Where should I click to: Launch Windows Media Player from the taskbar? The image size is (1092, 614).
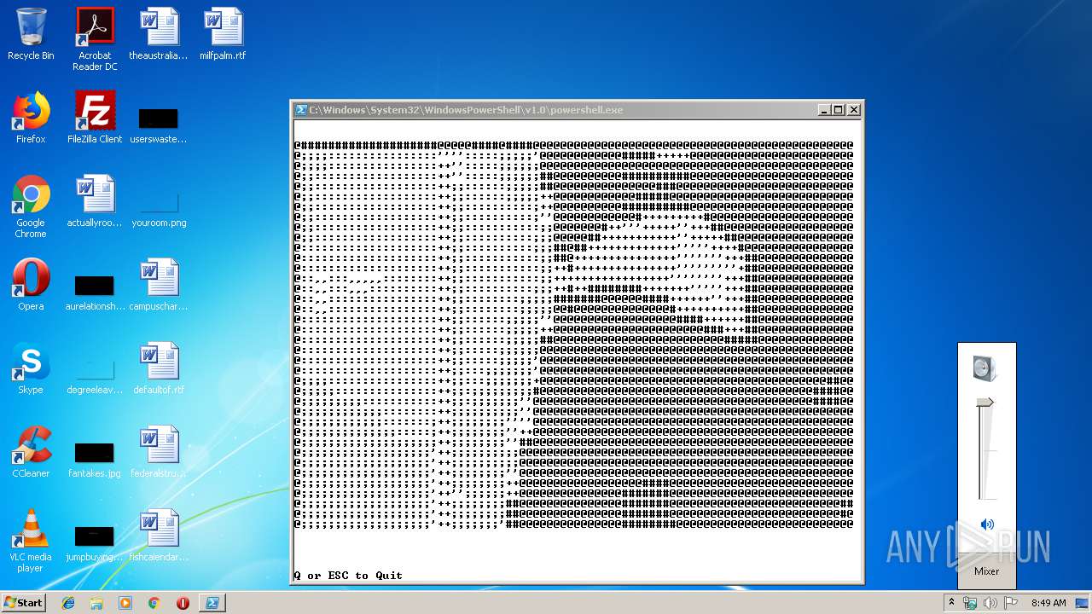tap(125, 603)
